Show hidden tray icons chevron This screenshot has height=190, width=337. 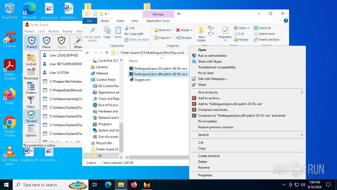click(x=284, y=185)
